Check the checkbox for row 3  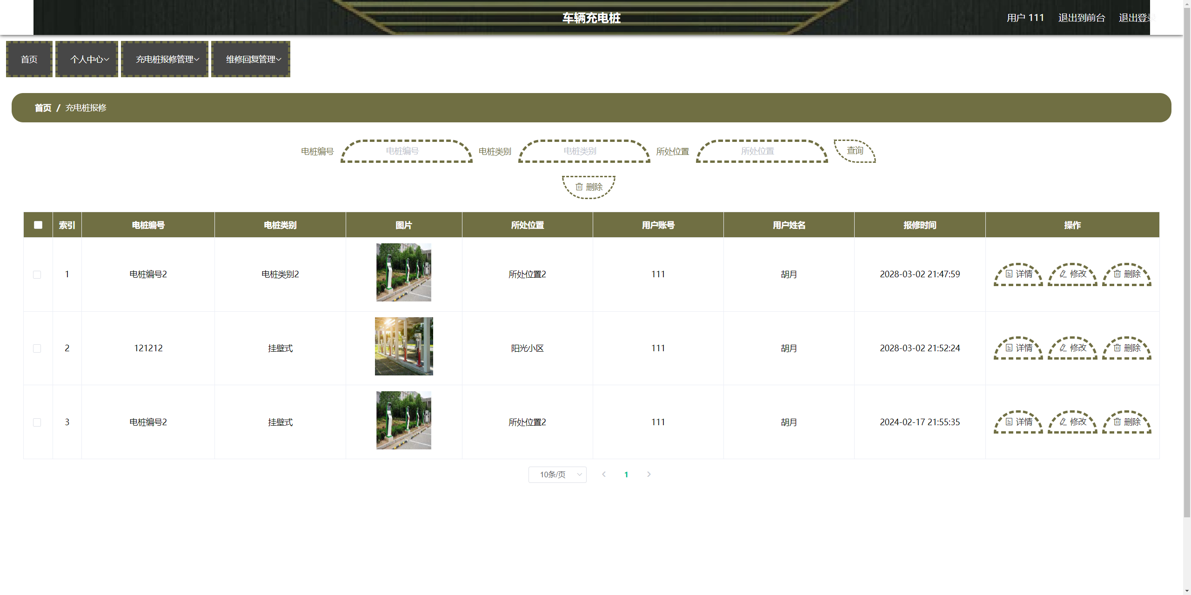click(37, 422)
